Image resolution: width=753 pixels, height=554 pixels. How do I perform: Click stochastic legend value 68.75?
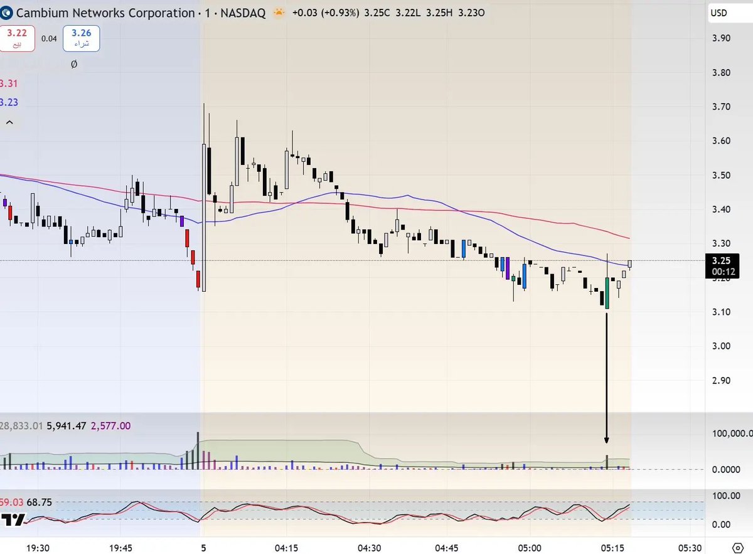pyautogui.click(x=40, y=503)
